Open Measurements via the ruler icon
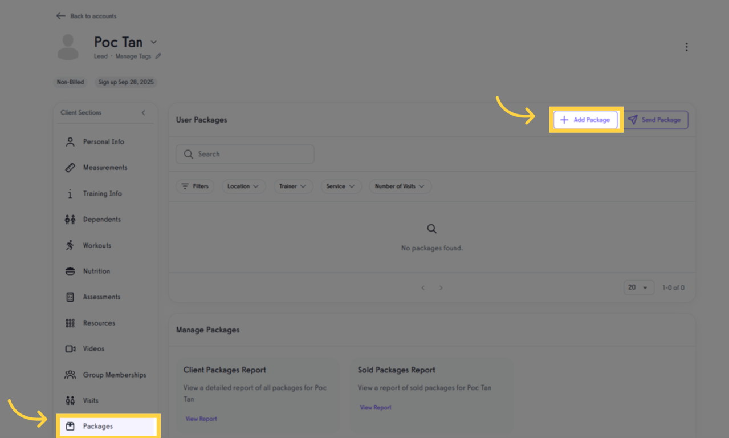 70,167
